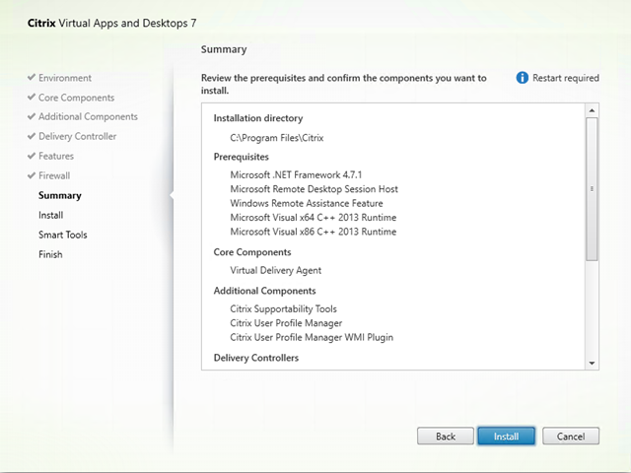Viewport: 631px width, 473px height.
Task: Select the Finish step in sidebar
Action: pyautogui.click(x=50, y=254)
